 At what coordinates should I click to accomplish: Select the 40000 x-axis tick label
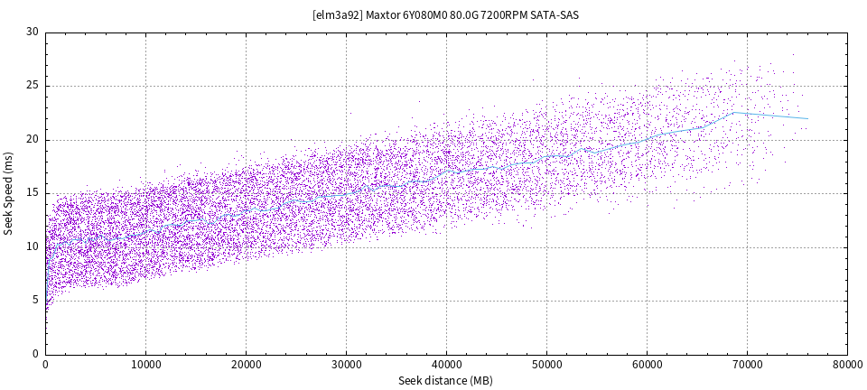(x=446, y=364)
